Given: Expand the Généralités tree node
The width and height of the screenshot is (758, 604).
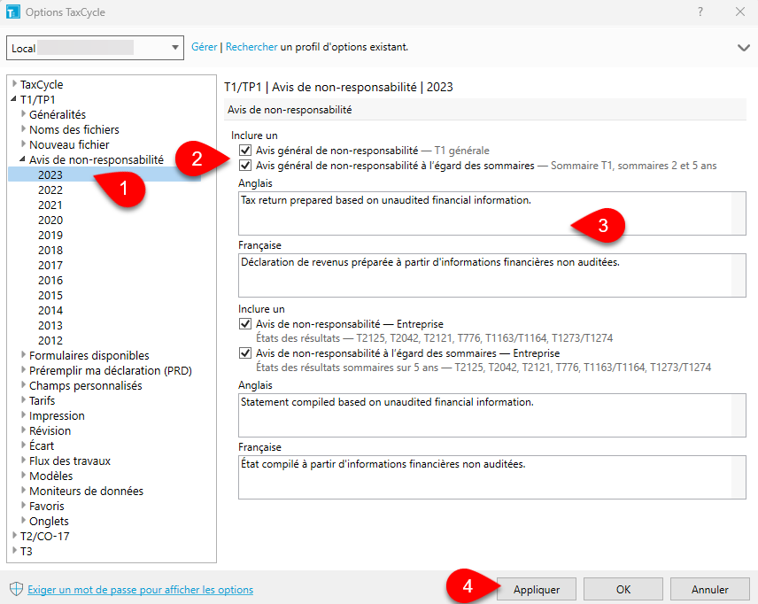Looking at the screenshot, I should (x=23, y=114).
